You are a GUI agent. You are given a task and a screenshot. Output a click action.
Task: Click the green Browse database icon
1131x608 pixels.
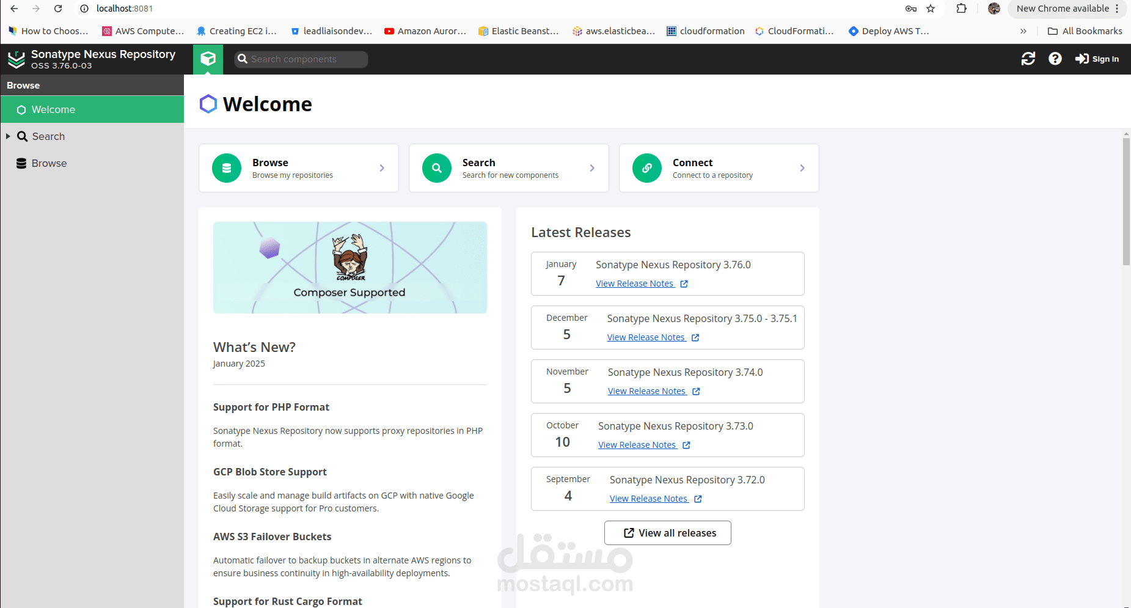tap(227, 168)
